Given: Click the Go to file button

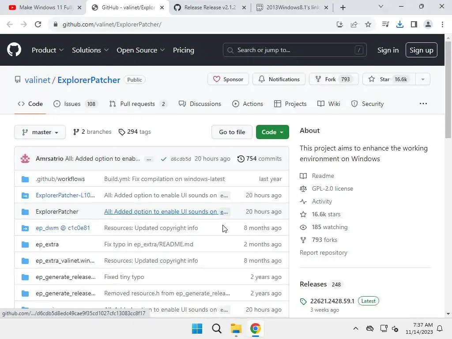Looking at the screenshot, I should point(232,132).
